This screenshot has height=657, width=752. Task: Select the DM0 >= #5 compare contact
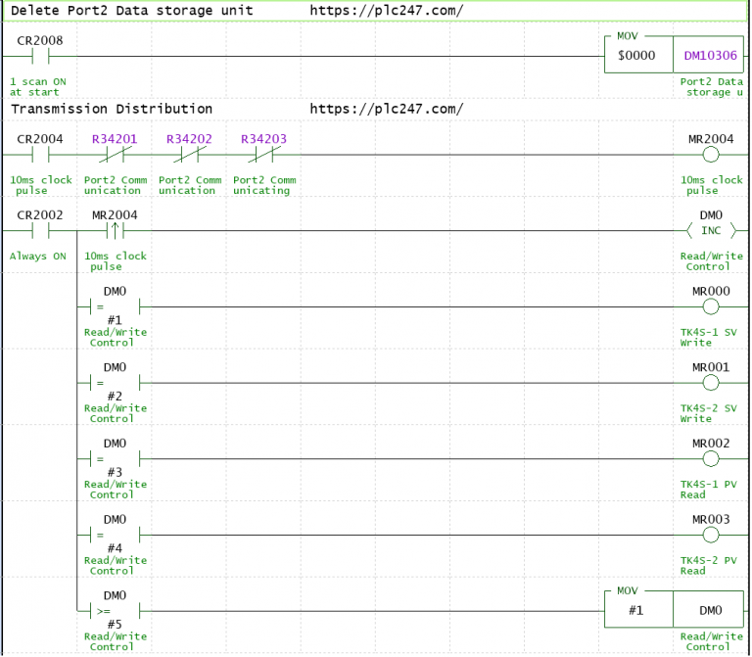coord(115,611)
